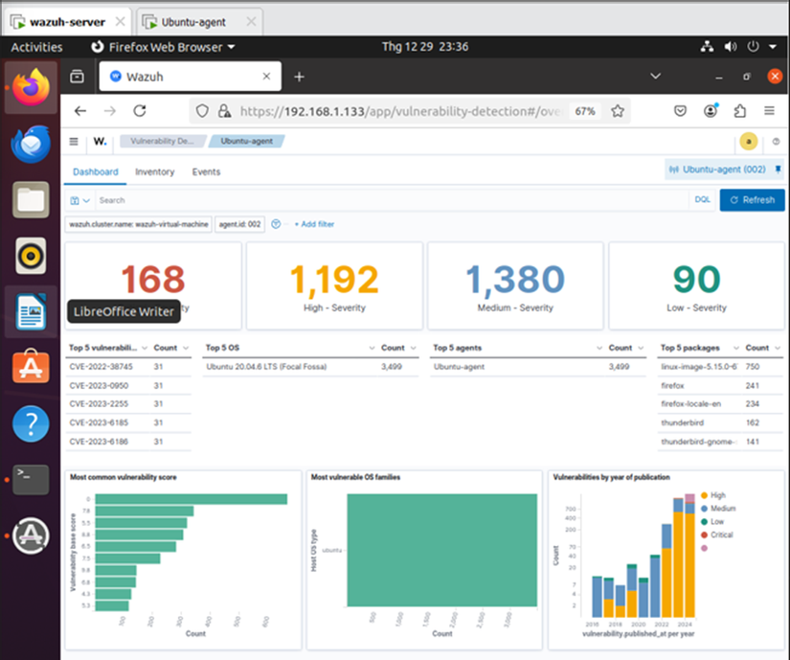
Task: Click the Refresh button
Action: pyautogui.click(x=752, y=200)
